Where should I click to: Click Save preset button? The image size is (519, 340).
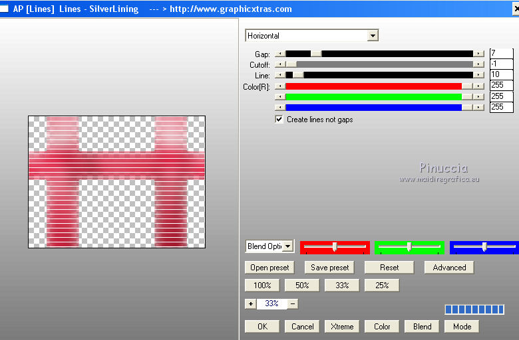(329, 268)
